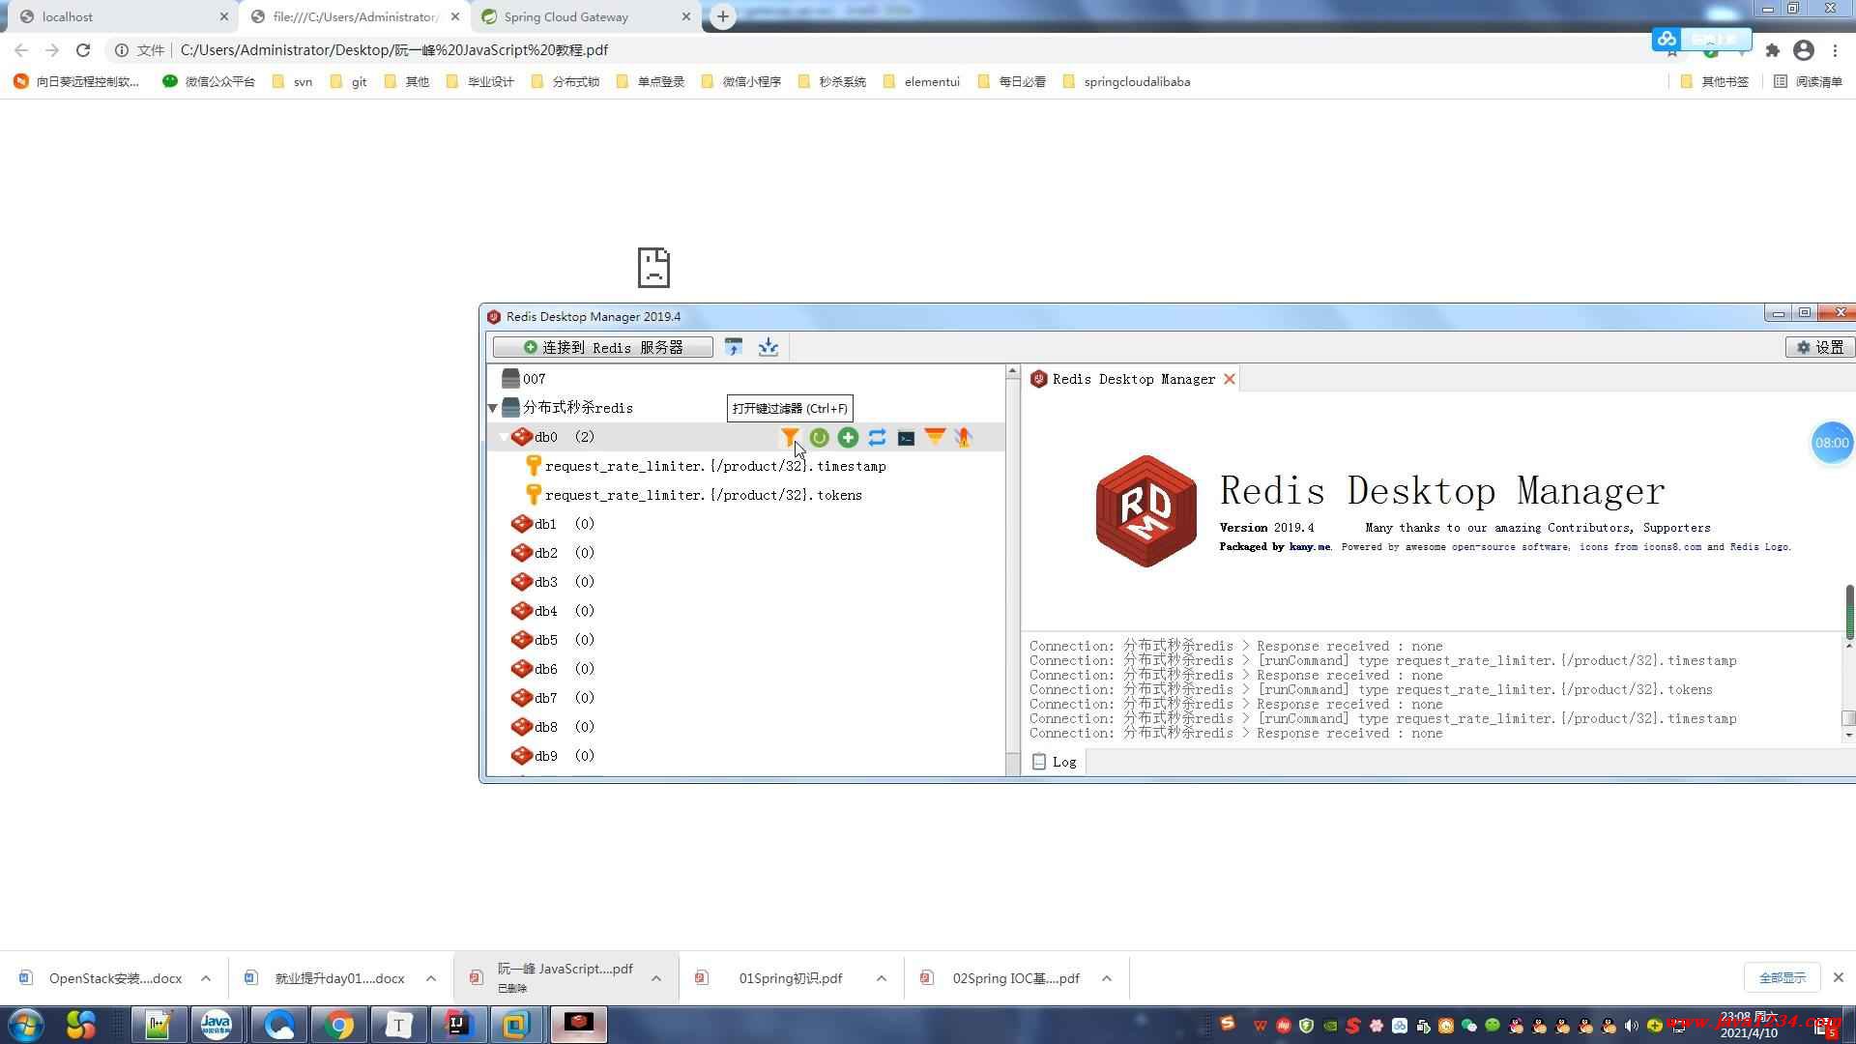The width and height of the screenshot is (1856, 1044).
Task: Click the Supporters link
Action: click(x=1676, y=528)
